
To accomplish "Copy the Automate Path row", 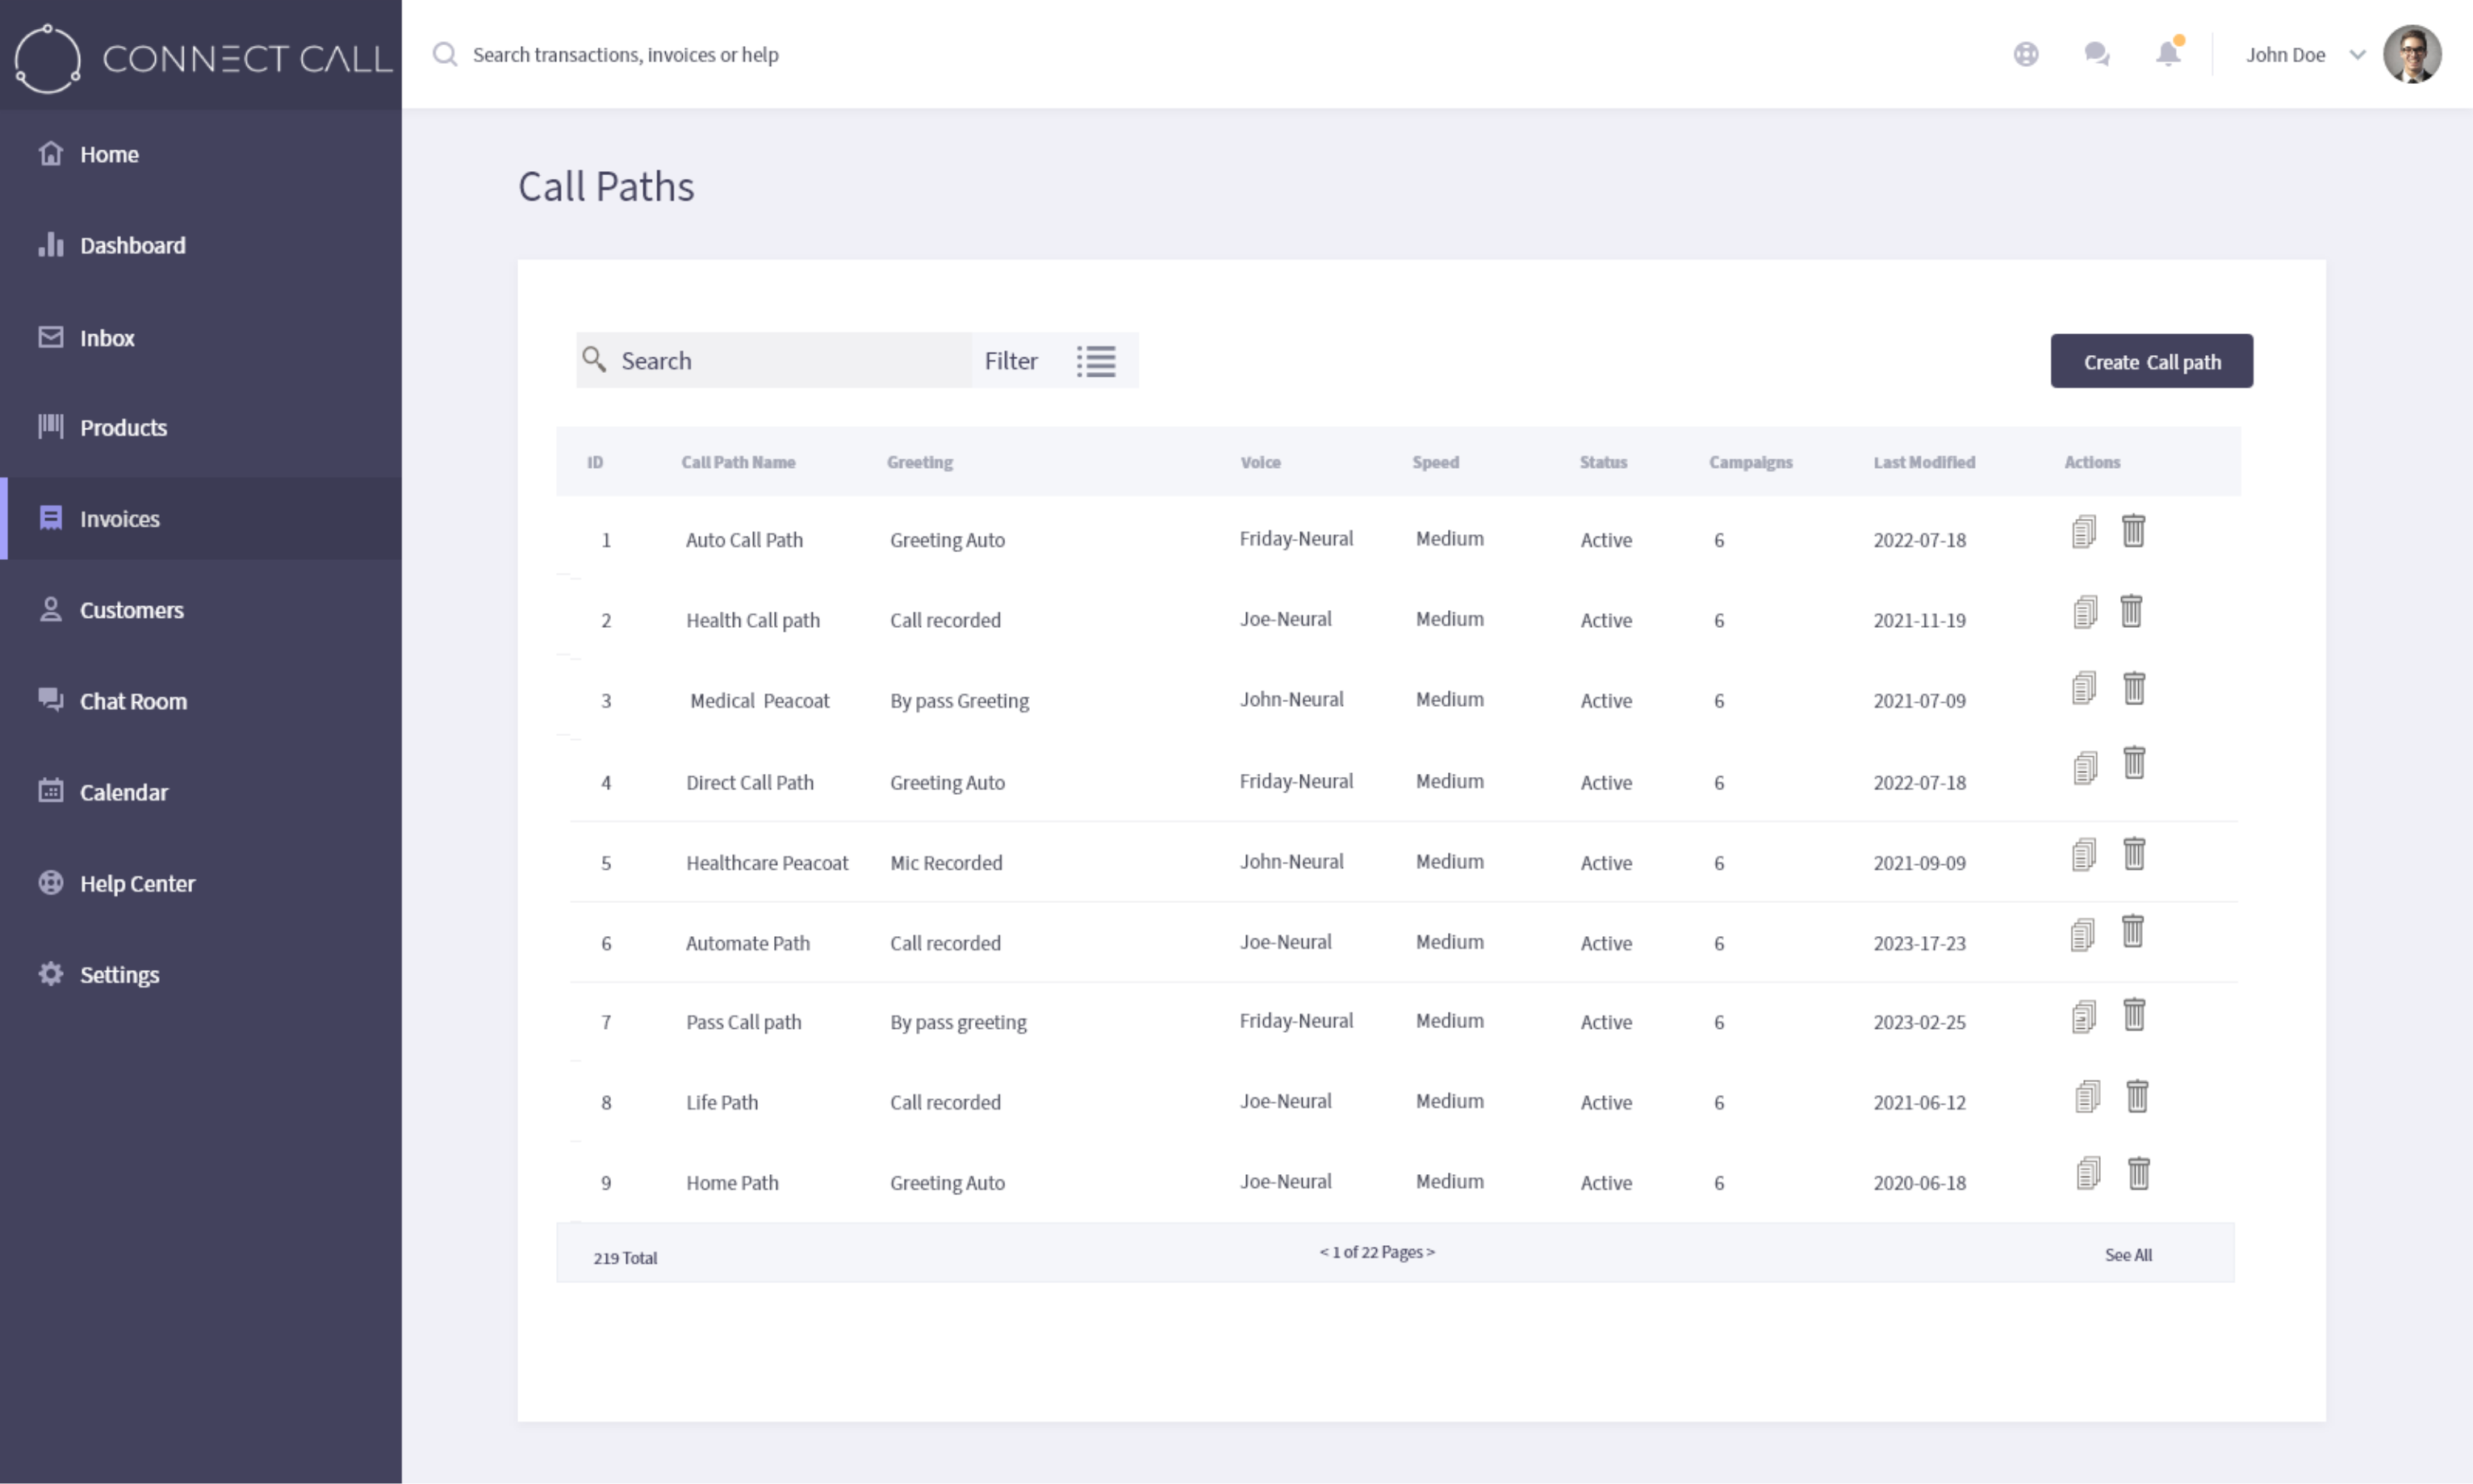I will pyautogui.click(x=2082, y=935).
